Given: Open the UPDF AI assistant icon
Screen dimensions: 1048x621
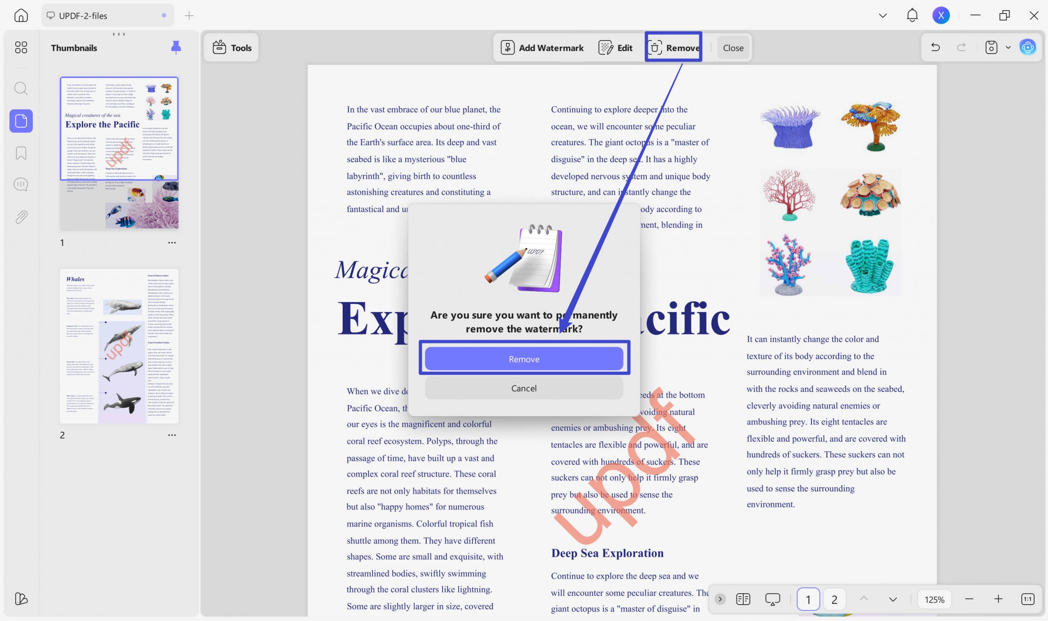Looking at the screenshot, I should 1028,47.
